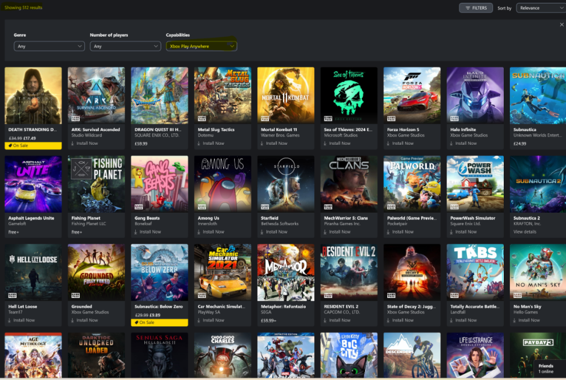Image resolution: width=566 pixels, height=380 pixels.
Task: Click the FILTERS button
Action: [475, 8]
